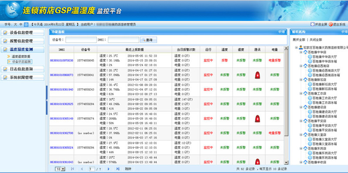Go to the previous page of records

(82, 169)
